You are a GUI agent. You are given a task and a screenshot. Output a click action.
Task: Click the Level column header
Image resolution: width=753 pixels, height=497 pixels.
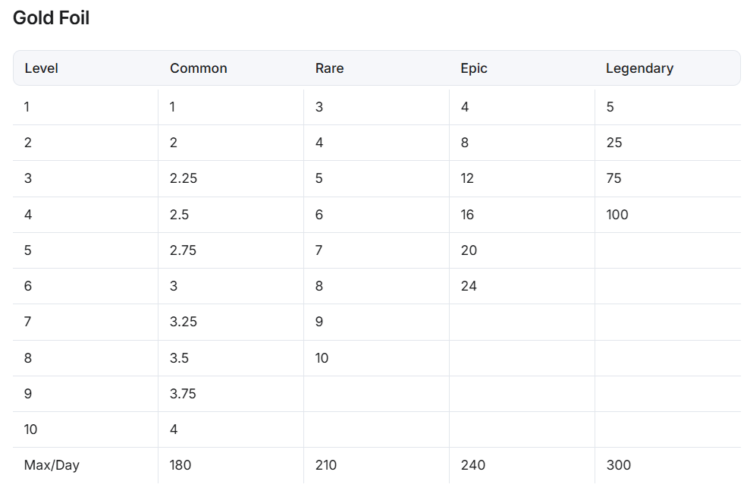[x=42, y=68]
